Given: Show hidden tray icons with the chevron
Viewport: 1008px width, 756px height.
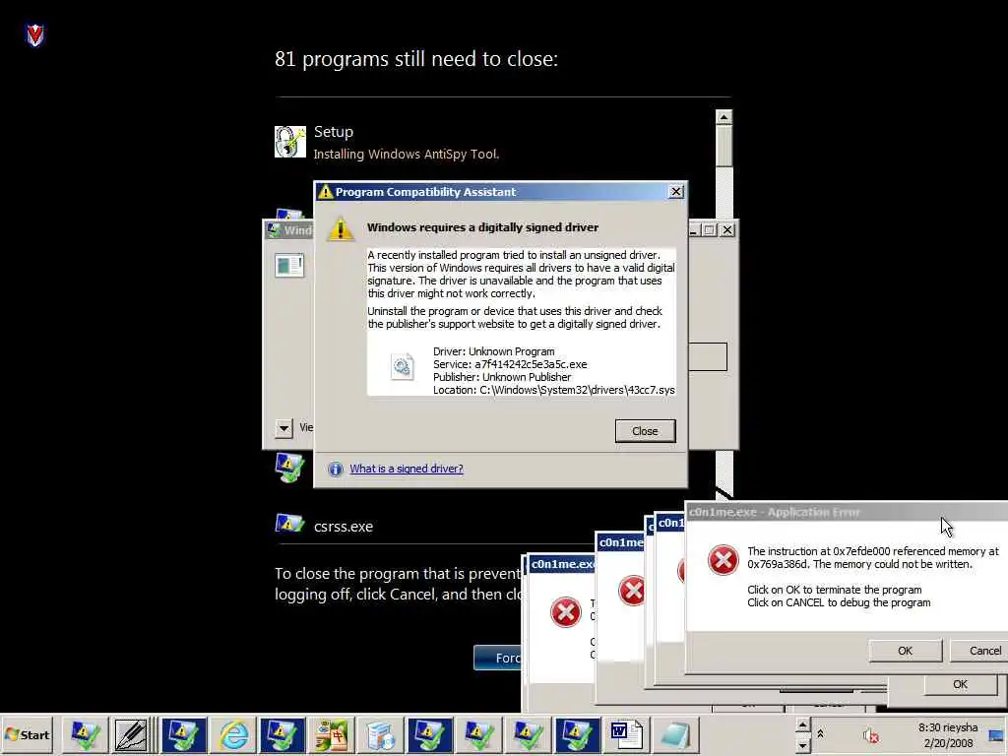Looking at the screenshot, I should point(820,732).
